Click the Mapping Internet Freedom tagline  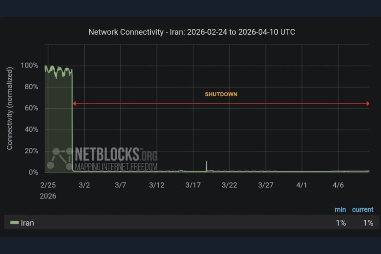click(116, 166)
